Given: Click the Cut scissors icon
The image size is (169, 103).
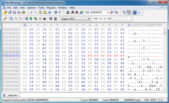Looking at the screenshot, I should pyautogui.click(x=31, y=12).
